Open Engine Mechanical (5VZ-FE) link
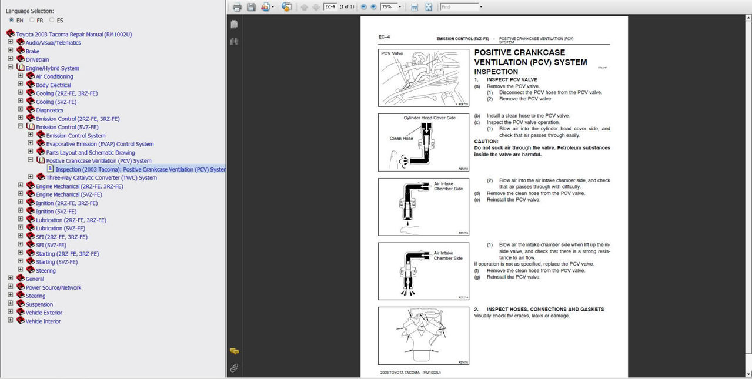The image size is (752, 379). tap(69, 194)
